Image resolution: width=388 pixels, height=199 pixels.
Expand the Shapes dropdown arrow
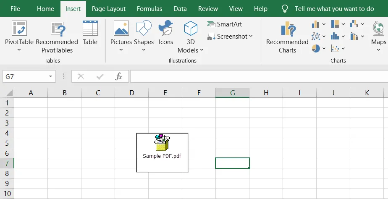tap(144, 50)
